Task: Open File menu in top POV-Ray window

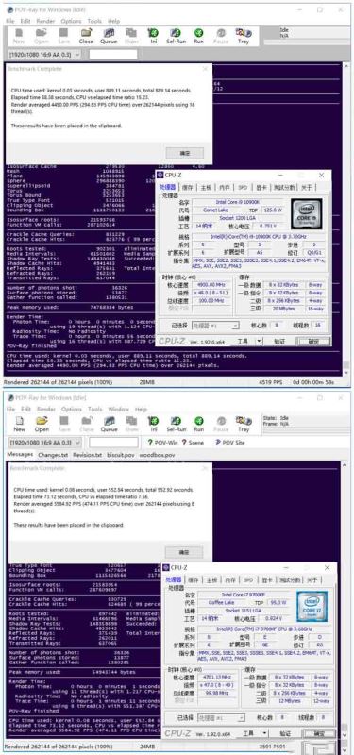Action: click(x=10, y=21)
